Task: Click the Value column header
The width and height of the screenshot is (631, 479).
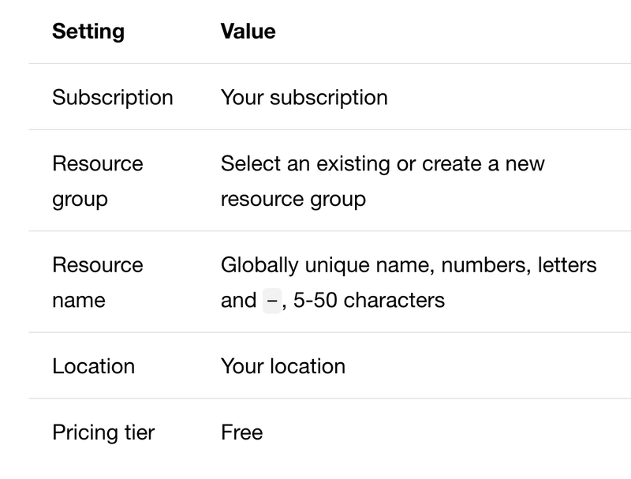Action: (248, 32)
